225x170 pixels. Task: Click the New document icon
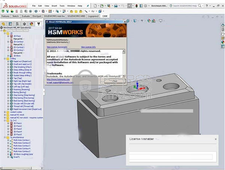(95, 6)
